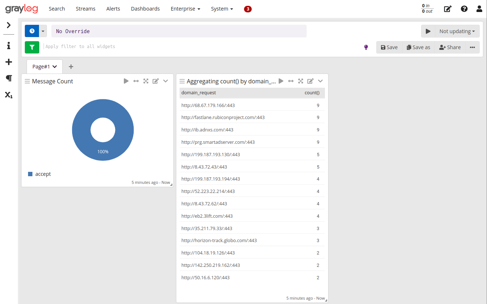Open the highlighting paragraph sidebar icon

tap(9, 78)
